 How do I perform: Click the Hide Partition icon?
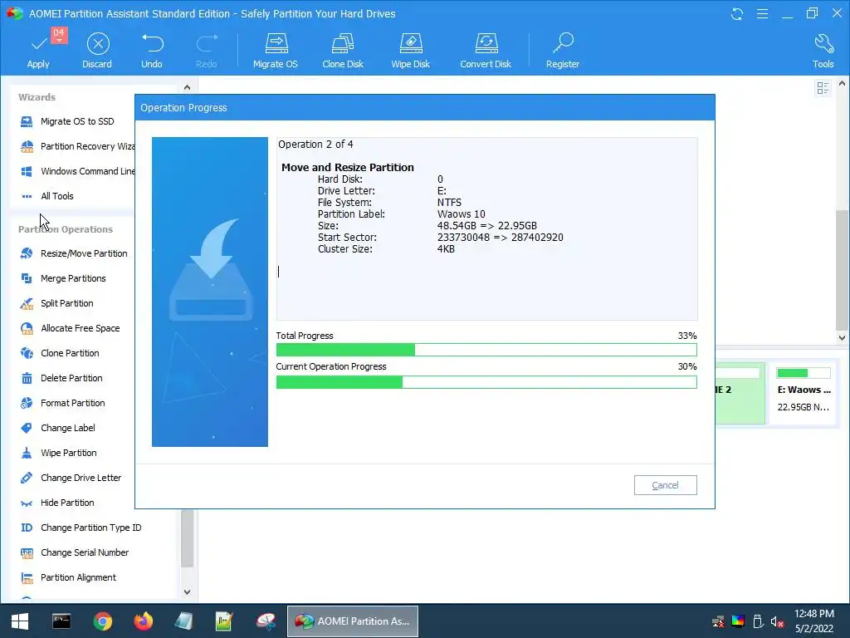27,503
